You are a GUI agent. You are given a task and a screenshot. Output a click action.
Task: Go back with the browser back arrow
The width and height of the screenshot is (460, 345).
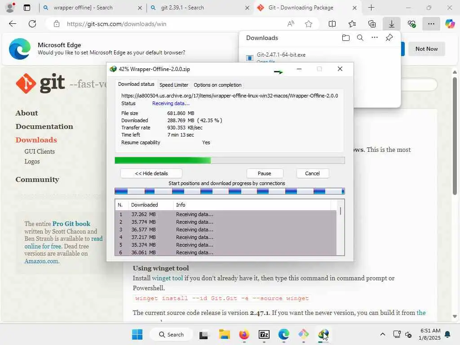(x=13, y=24)
